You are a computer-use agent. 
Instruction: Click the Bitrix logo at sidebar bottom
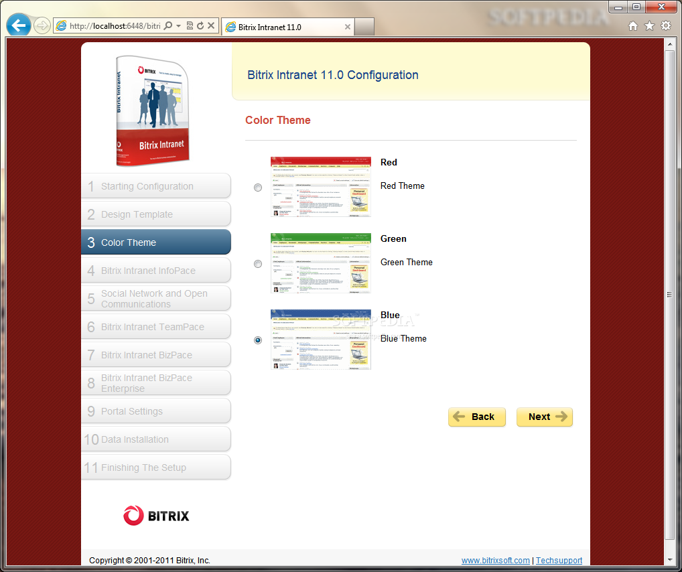point(156,516)
